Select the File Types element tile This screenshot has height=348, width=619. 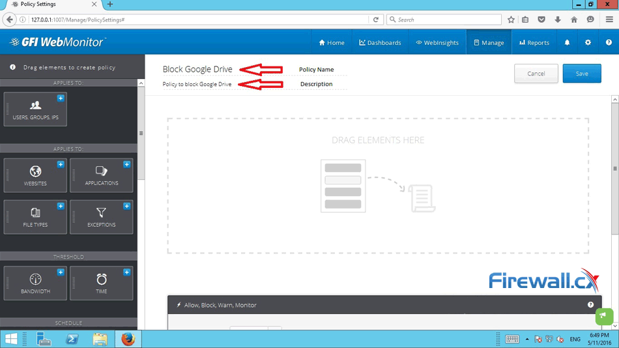pos(35,217)
